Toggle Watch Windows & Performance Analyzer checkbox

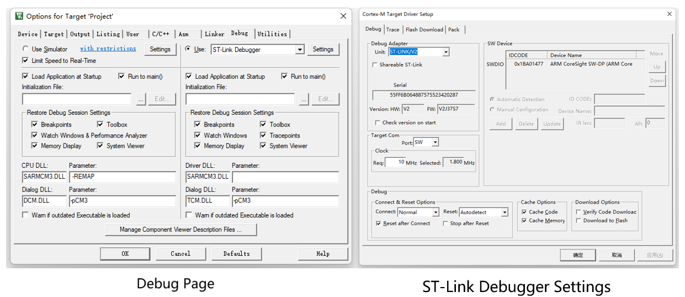pos(35,135)
